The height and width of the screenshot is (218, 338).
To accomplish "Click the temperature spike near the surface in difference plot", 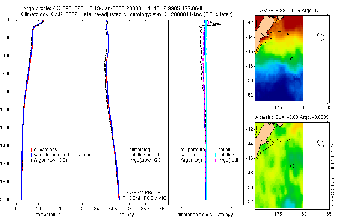I will [x=216, y=24].
